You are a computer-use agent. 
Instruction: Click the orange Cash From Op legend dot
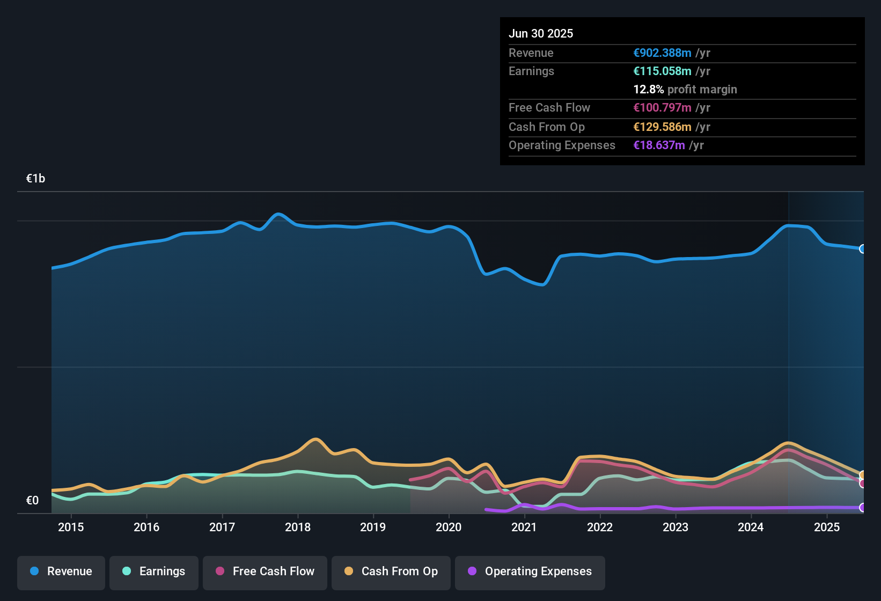click(x=349, y=571)
